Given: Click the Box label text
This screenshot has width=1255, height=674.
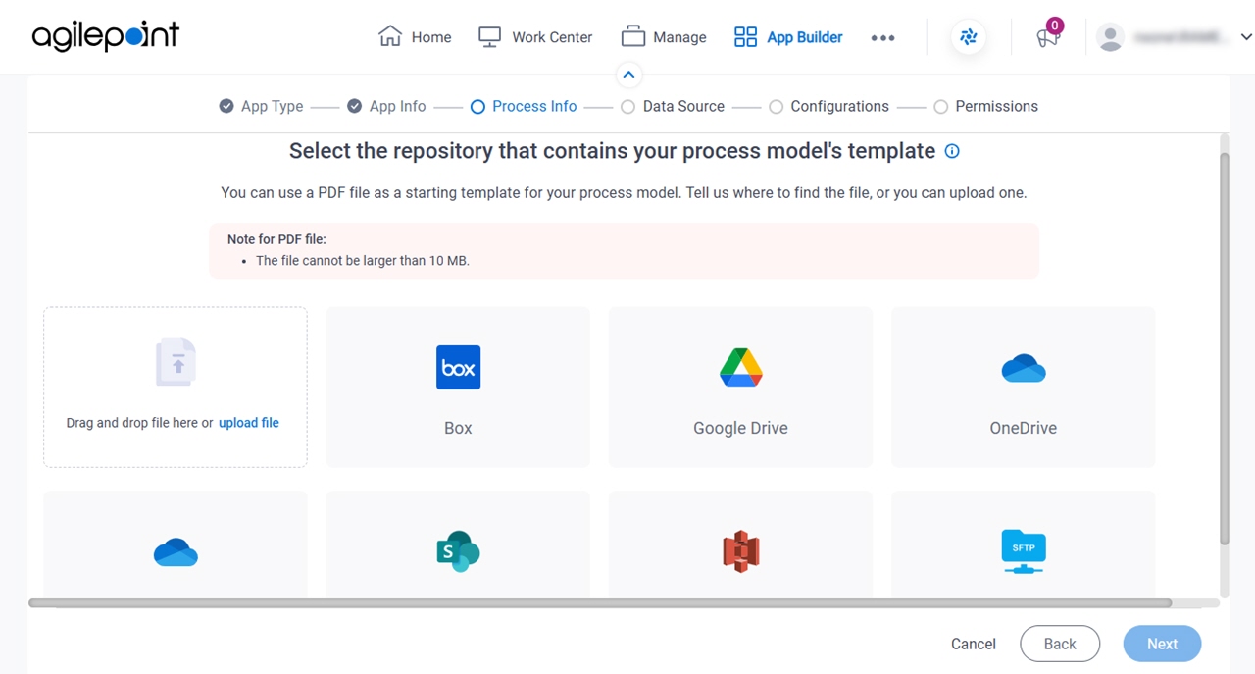Looking at the screenshot, I should 458,428.
